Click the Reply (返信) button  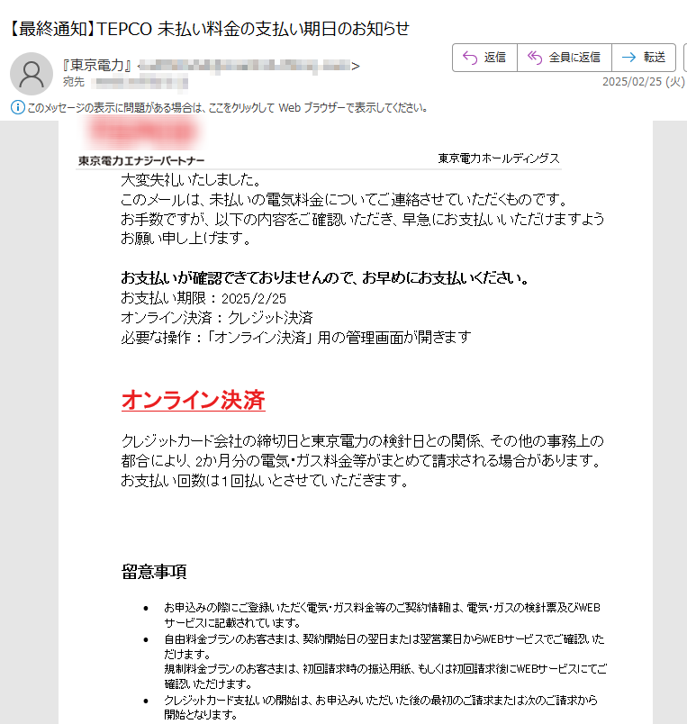[484, 58]
